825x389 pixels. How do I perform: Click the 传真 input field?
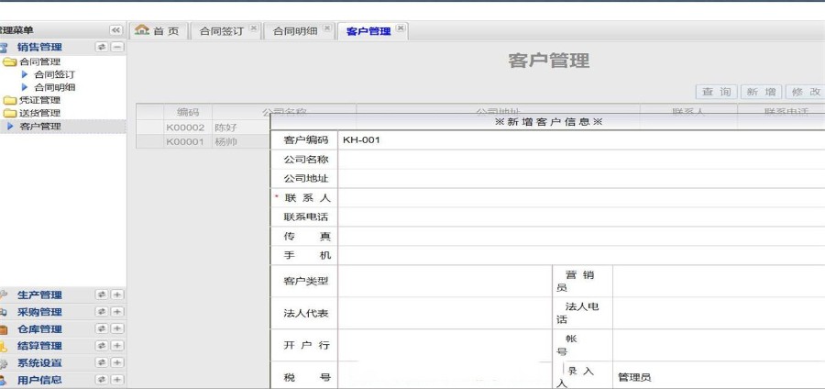tap(581, 237)
